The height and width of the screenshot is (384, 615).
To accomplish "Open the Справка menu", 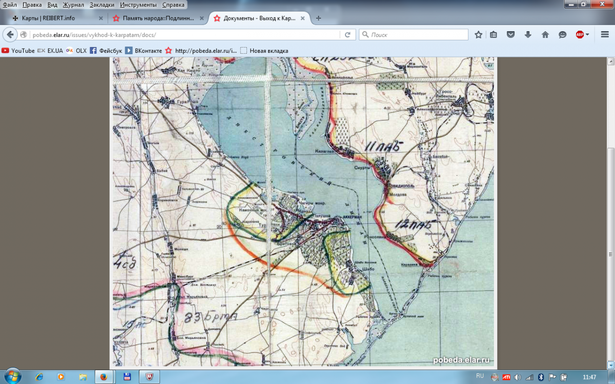I will click(173, 5).
